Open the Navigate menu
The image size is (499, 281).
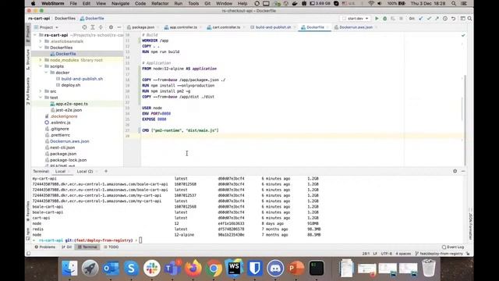coord(120,3)
